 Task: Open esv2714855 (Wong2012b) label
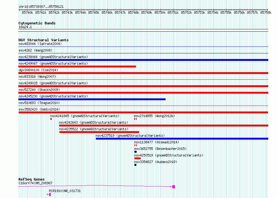pos(154,116)
